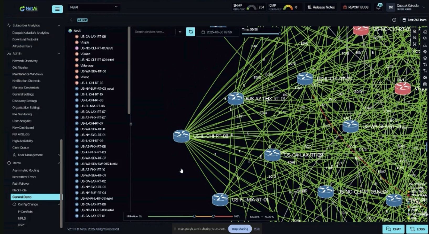This screenshot has width=429, height=234.
Task: Click Stop sharing button
Action: point(240,229)
